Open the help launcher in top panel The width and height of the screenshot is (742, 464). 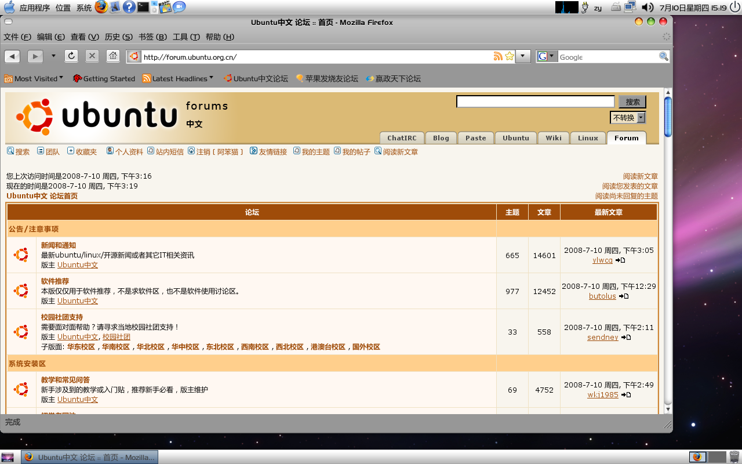(x=129, y=7)
